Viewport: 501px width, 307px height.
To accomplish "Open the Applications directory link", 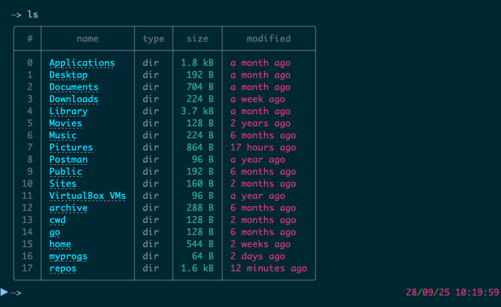I will tap(82, 63).
